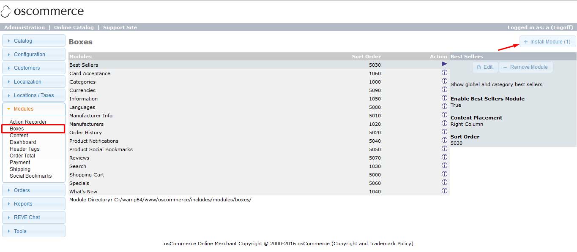This screenshot has height=252, width=577.
Task: Select the Currencies module name
Action: pyautogui.click(x=82, y=90)
